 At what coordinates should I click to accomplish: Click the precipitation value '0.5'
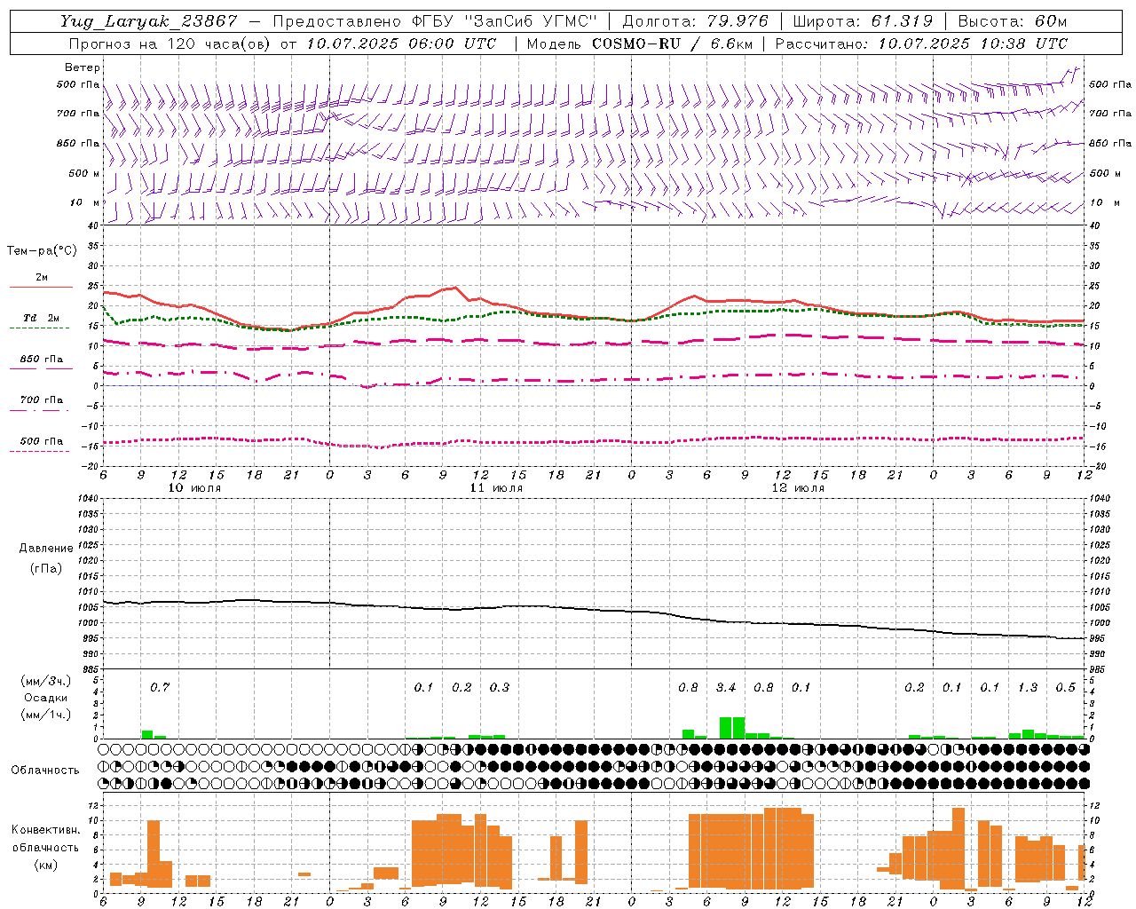(x=1065, y=687)
